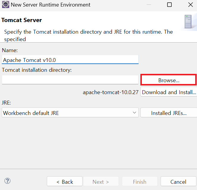Click the Eclipse icon in title bar
Screen dimensions: 197x190
point(6,5)
